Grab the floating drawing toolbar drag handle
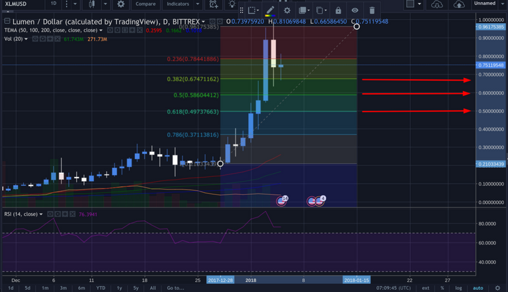508x292 pixels. (x=241, y=11)
